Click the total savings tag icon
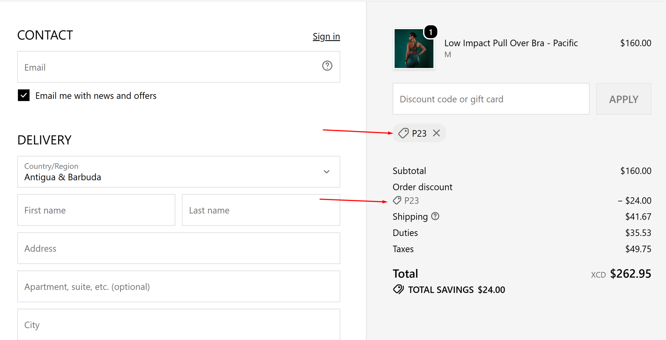This screenshot has width=666, height=340. click(x=398, y=289)
